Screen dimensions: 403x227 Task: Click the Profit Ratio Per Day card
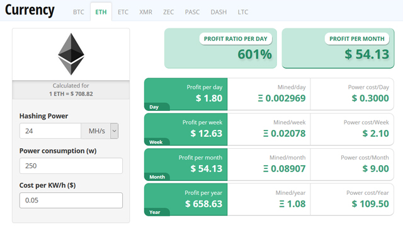[x=220, y=49]
